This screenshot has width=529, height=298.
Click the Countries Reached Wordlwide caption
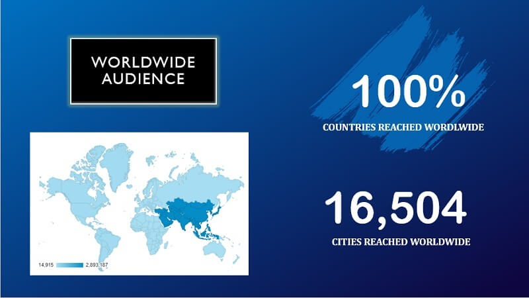[403, 126]
